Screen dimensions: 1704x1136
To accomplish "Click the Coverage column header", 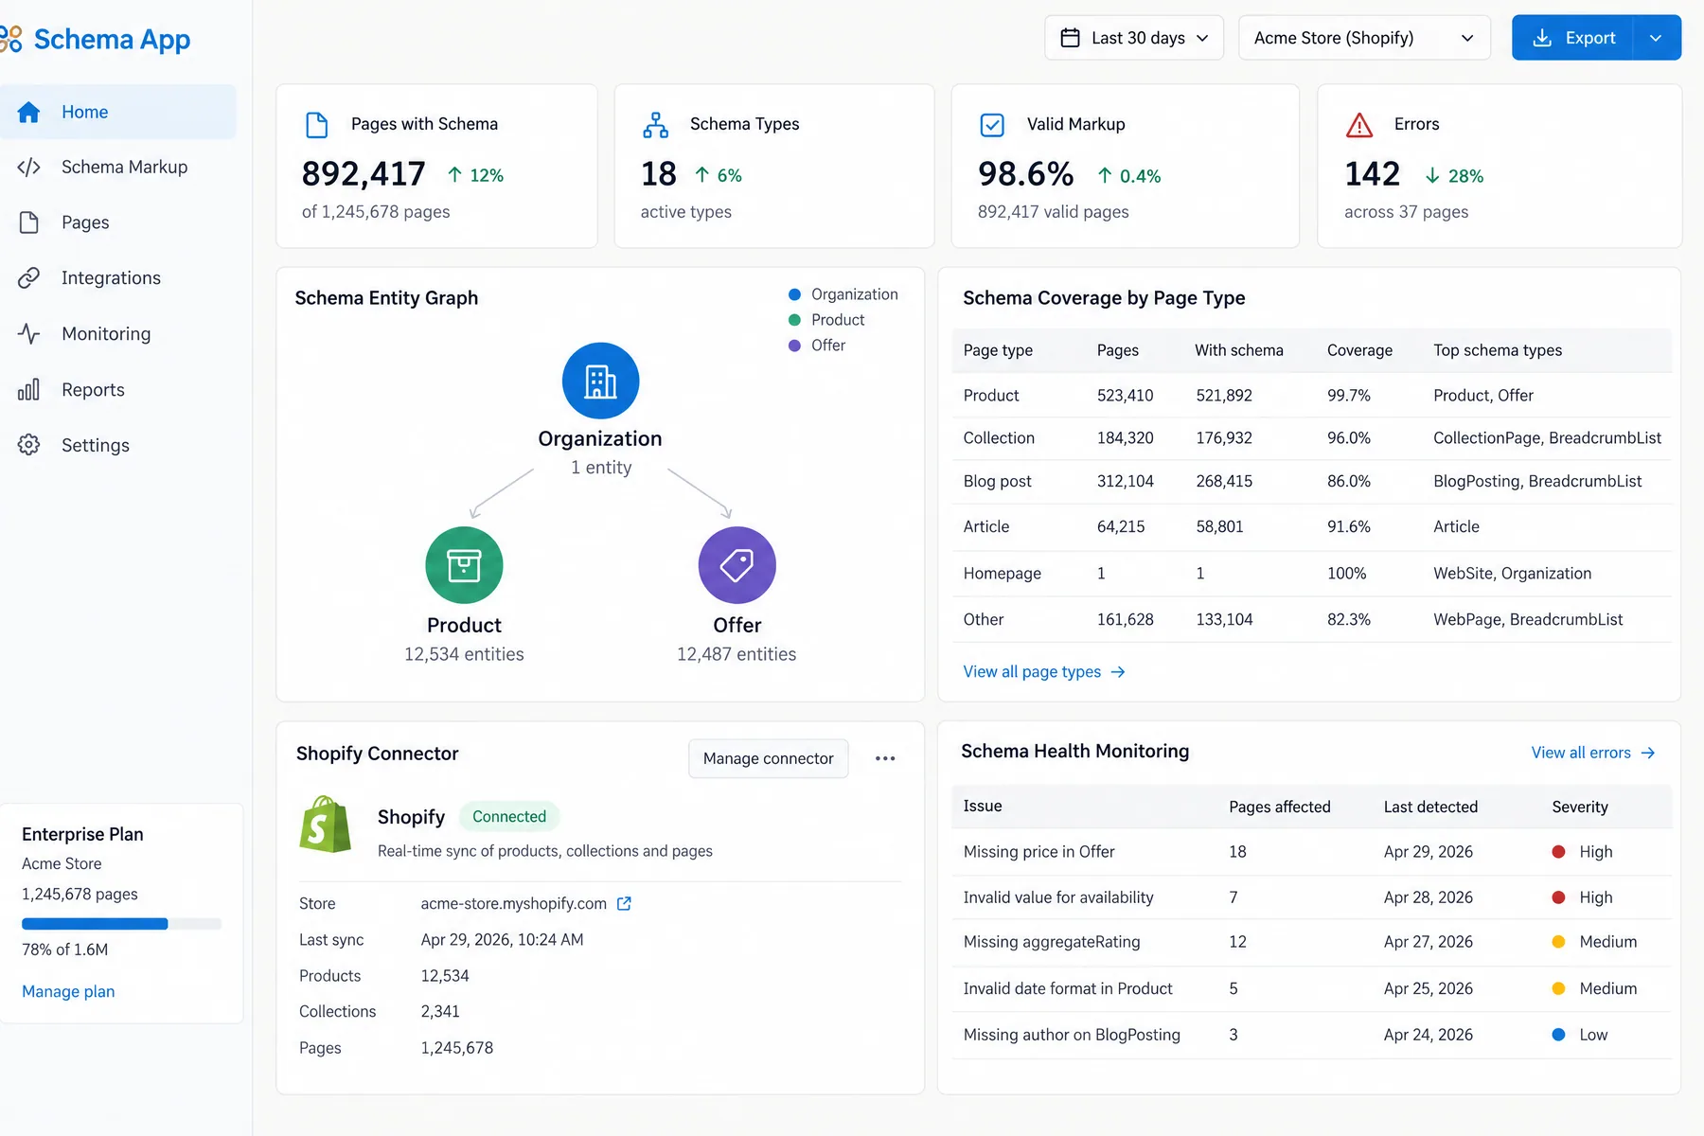I will click(x=1359, y=350).
